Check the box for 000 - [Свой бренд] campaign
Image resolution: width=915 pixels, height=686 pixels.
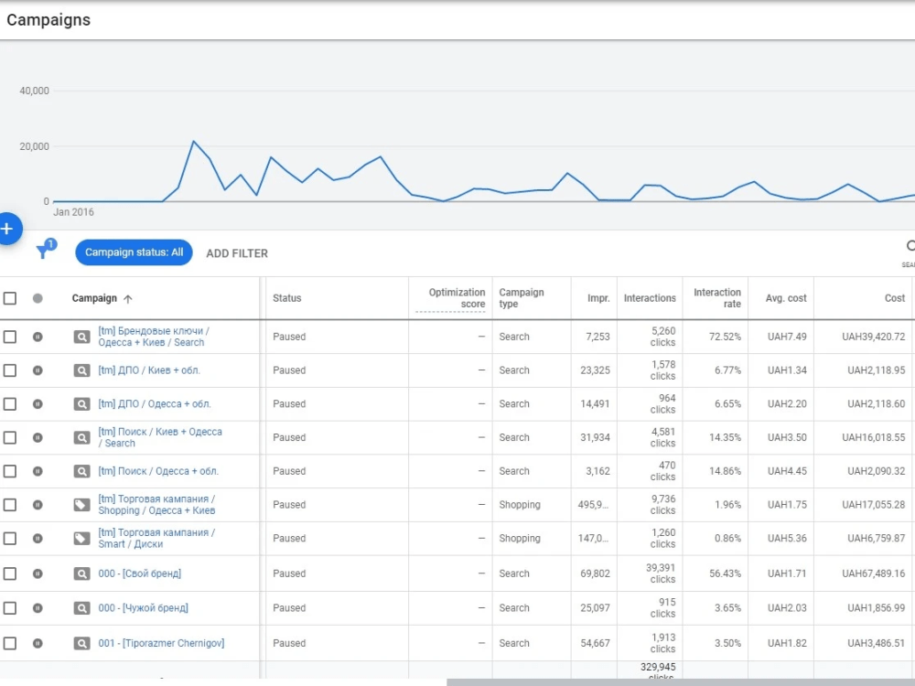point(10,574)
